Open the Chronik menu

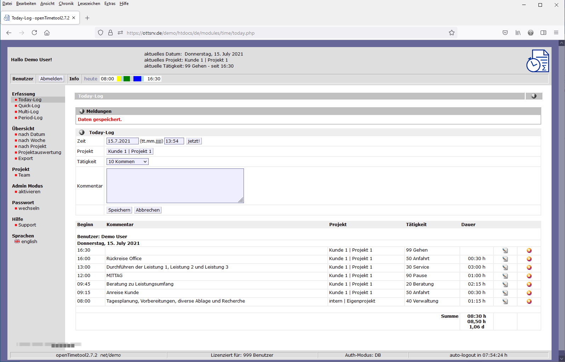click(66, 4)
